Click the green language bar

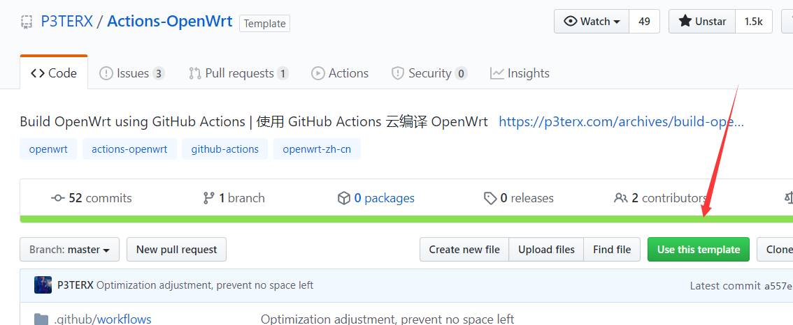pos(406,219)
